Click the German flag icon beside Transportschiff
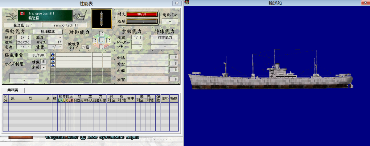The width and height of the screenshot is (370, 146). pyautogui.click(x=22, y=14)
